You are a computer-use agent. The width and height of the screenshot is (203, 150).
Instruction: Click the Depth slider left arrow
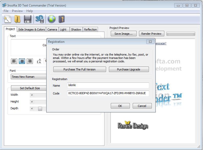[x=32, y=109]
